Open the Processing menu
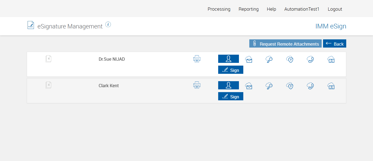 [219, 9]
